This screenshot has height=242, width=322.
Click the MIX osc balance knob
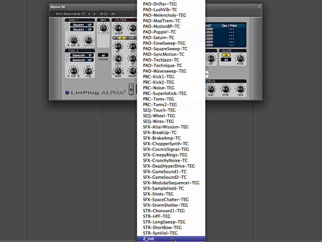pyautogui.click(x=103, y=27)
